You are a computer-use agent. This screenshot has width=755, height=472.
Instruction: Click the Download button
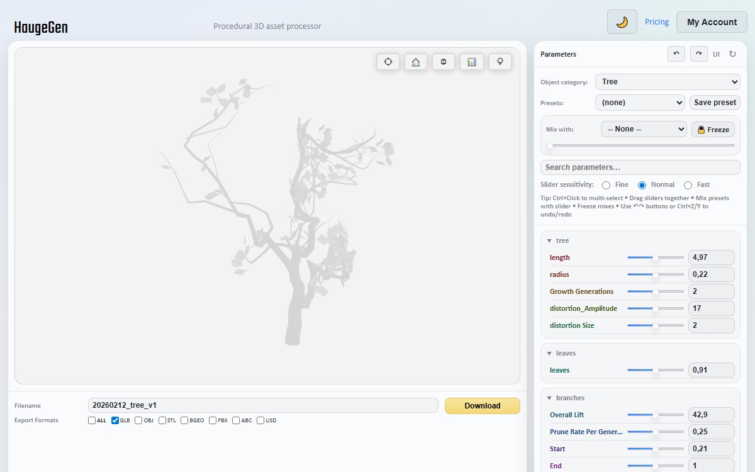(x=482, y=406)
